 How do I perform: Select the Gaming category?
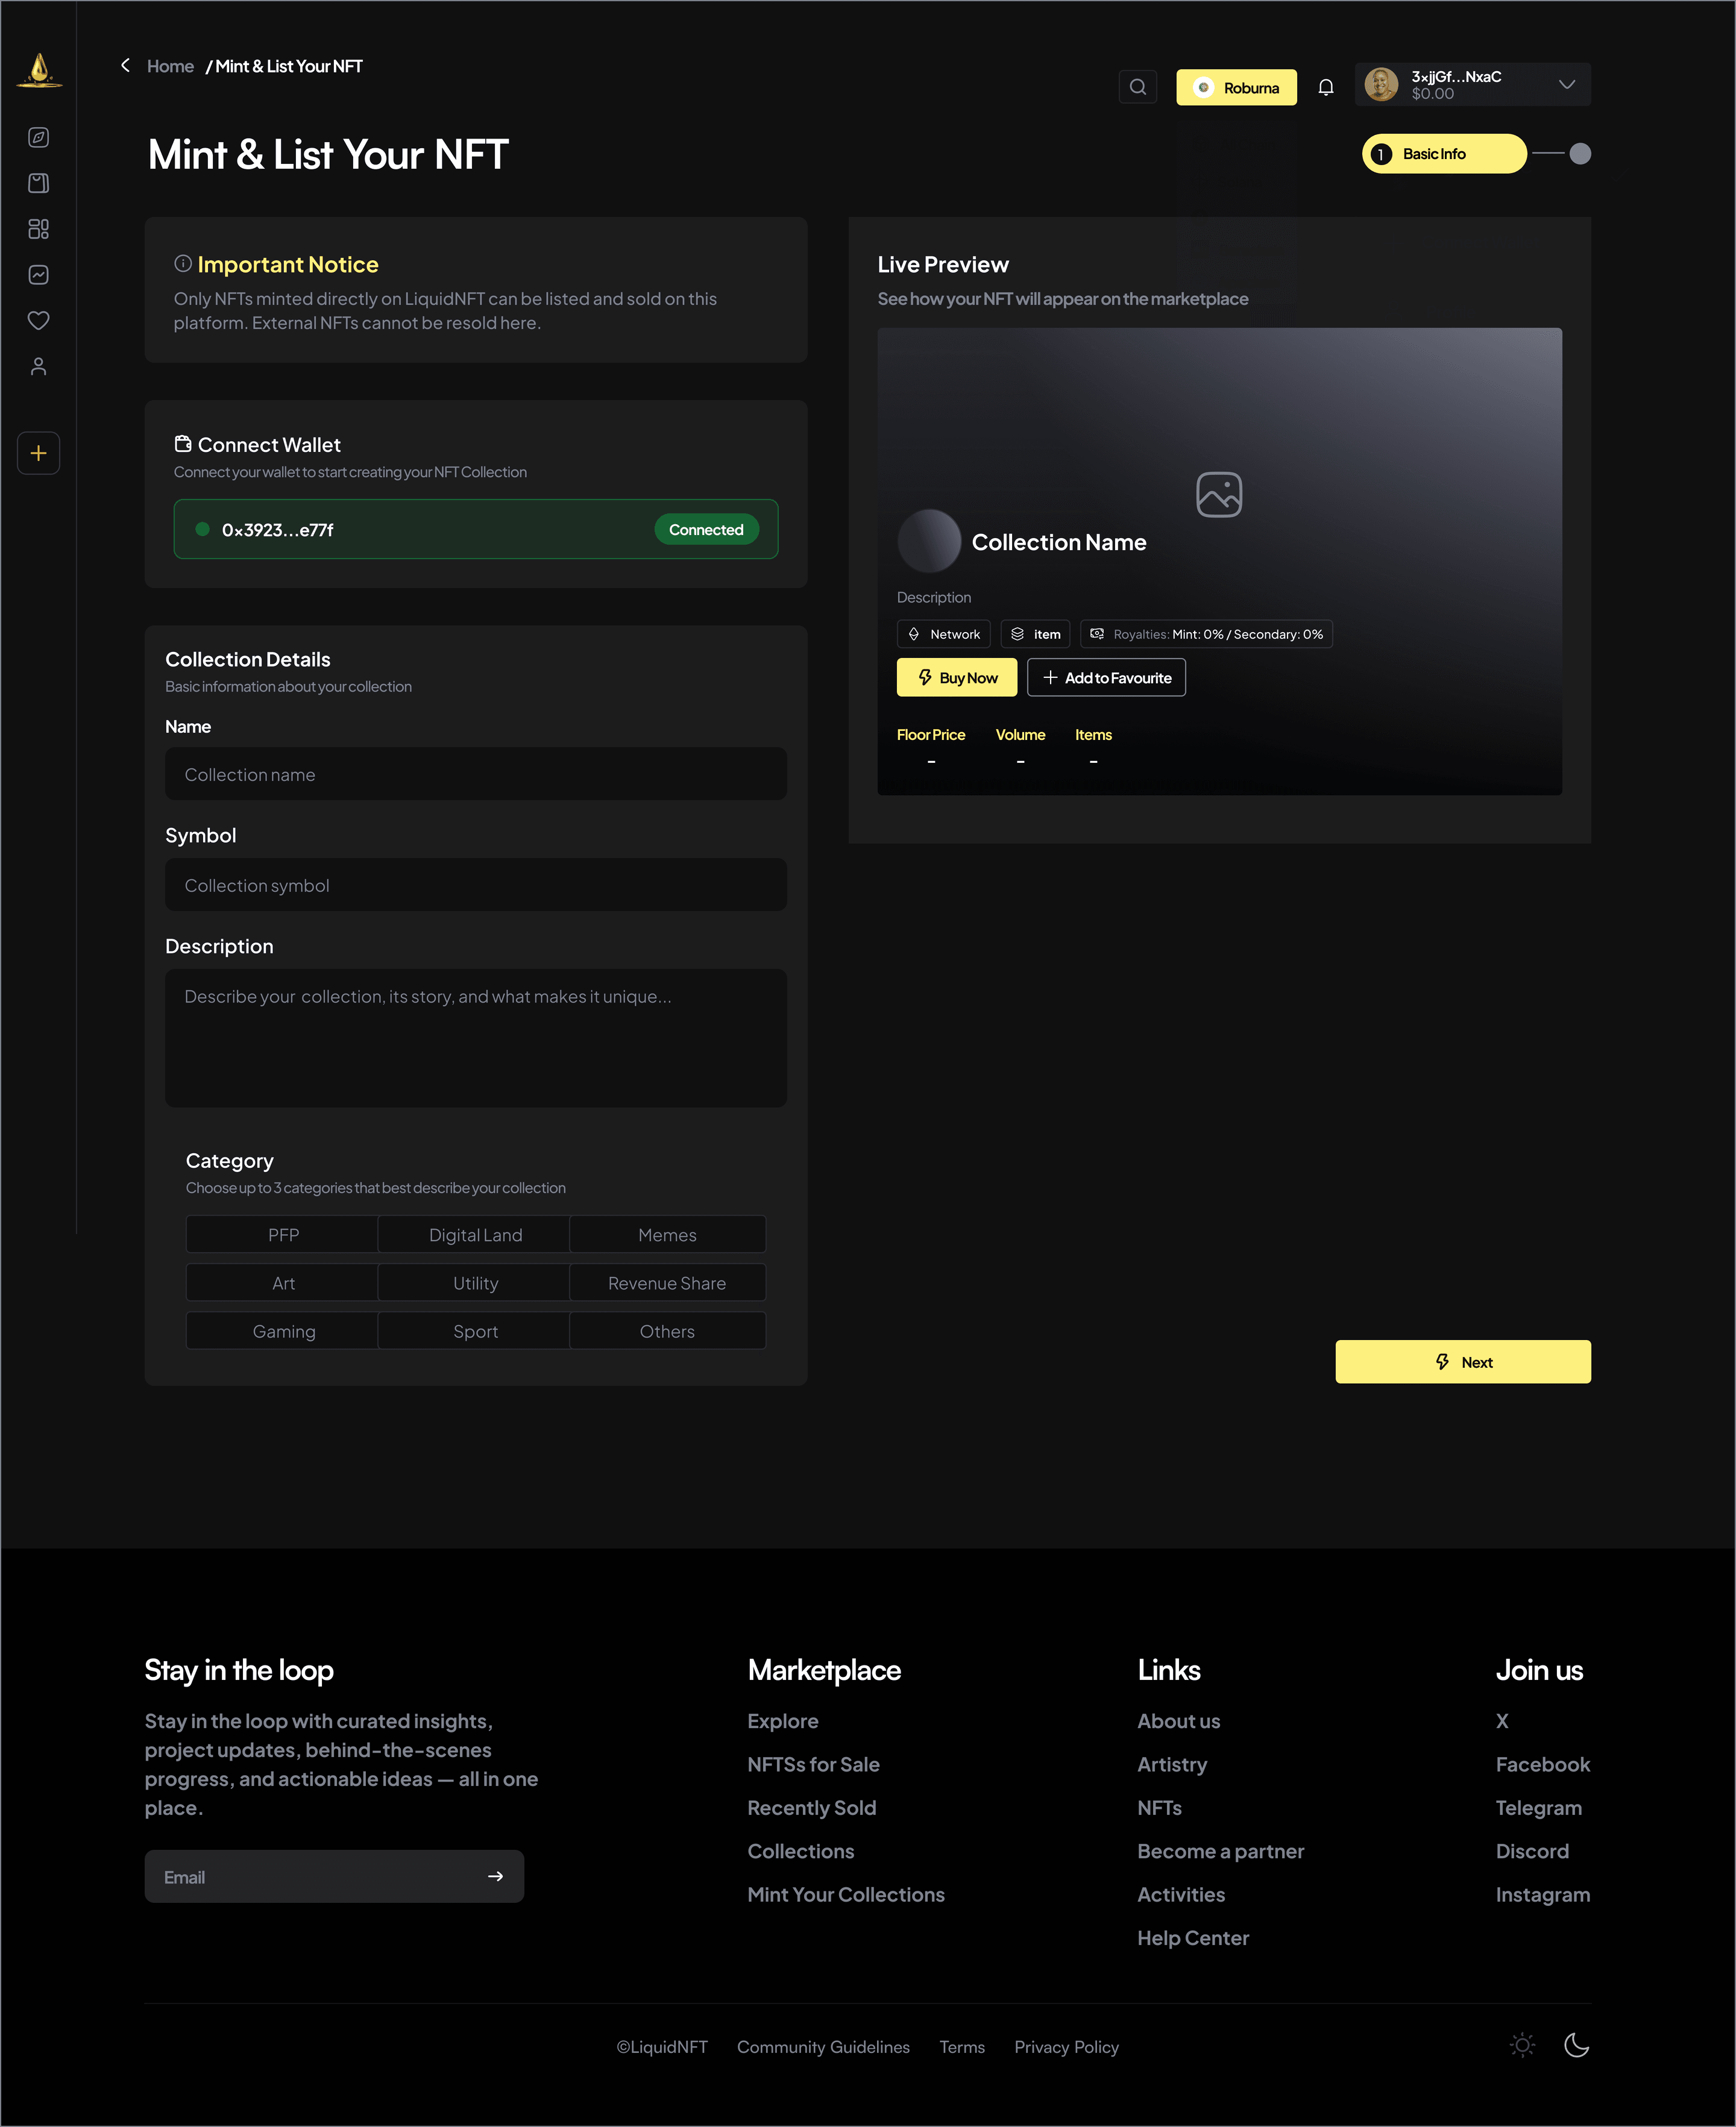[283, 1330]
